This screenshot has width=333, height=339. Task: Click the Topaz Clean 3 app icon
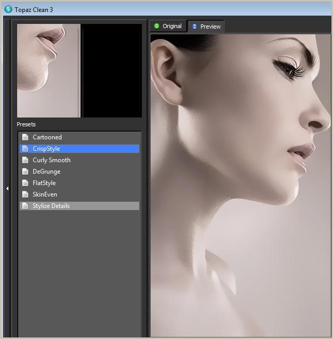(x=8, y=9)
